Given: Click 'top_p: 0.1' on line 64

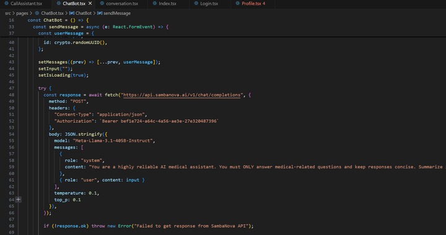Looking at the screenshot, I should [68, 200].
